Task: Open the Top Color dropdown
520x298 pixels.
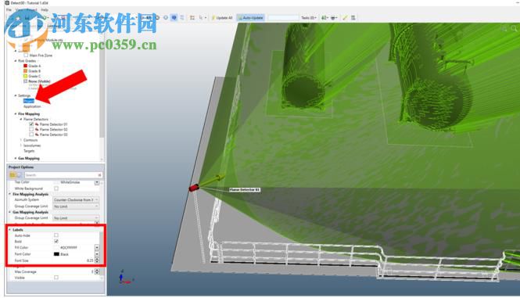Action: click(x=97, y=182)
